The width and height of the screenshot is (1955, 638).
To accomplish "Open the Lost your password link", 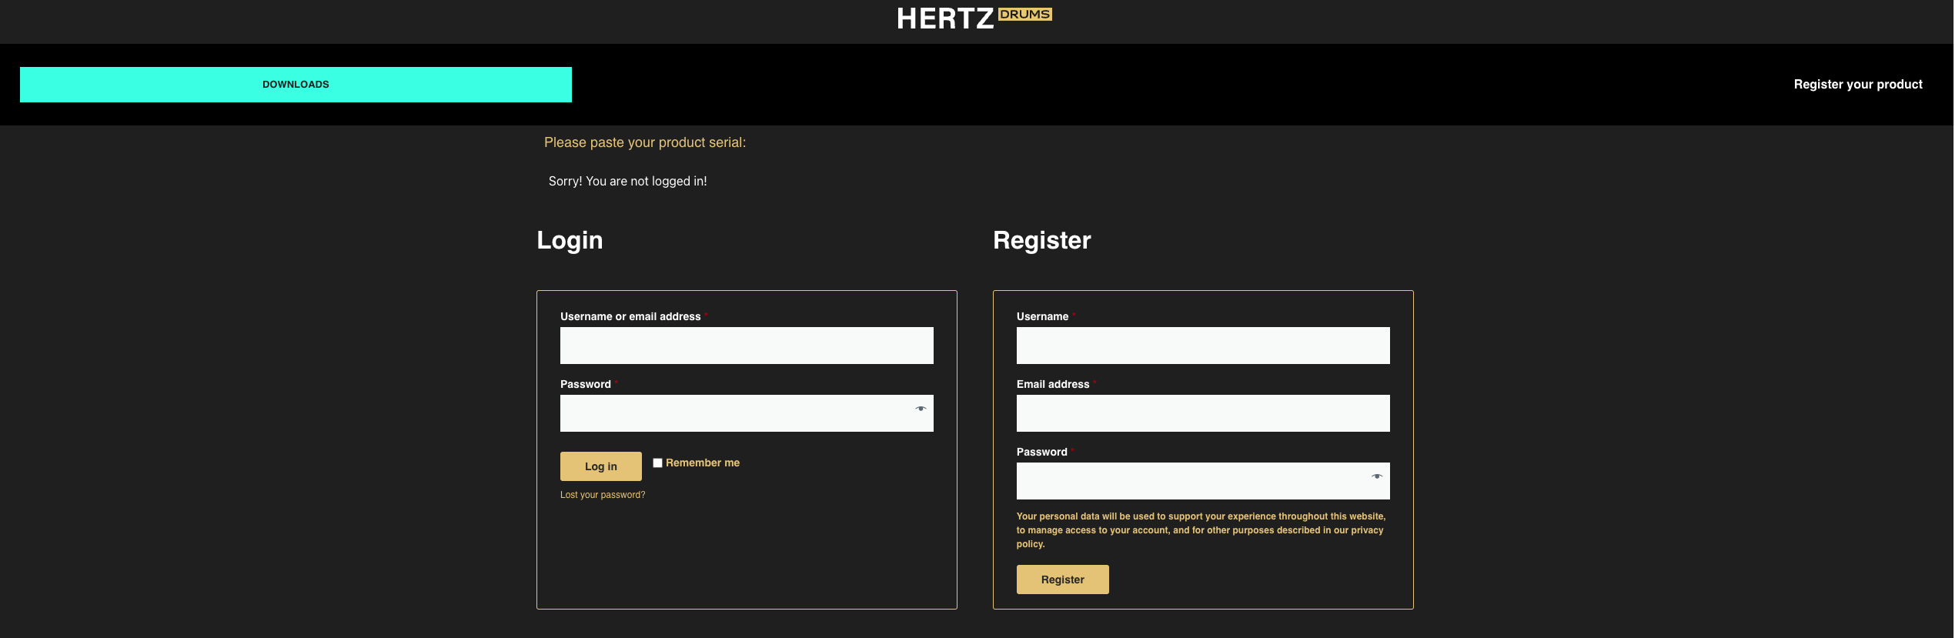I will pyautogui.click(x=602, y=495).
